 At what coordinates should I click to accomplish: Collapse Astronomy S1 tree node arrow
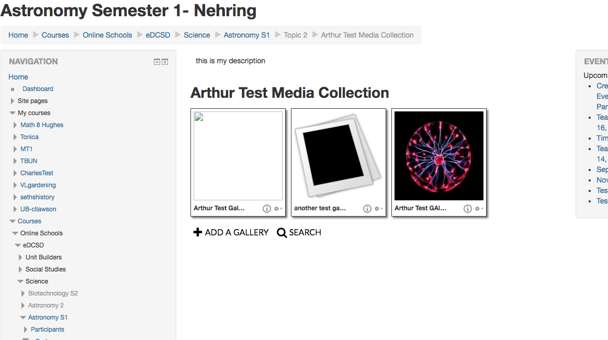point(23,317)
